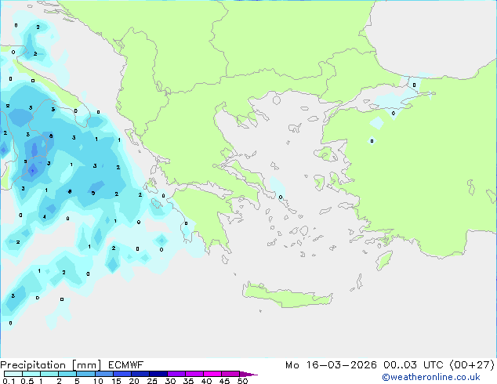
Task: Click the "20" legend scale value
Action: pyautogui.click(x=134, y=381)
